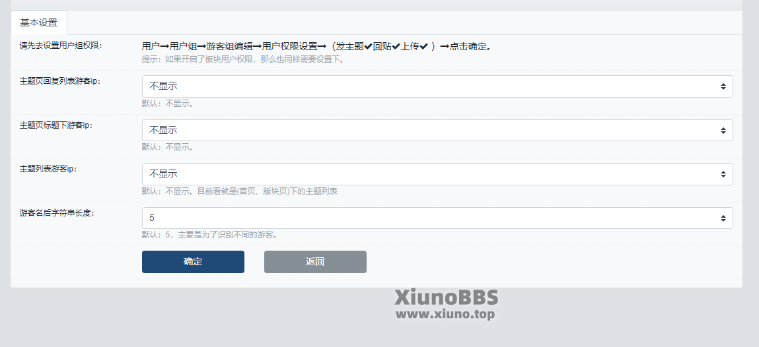The width and height of the screenshot is (759, 347).
Task: Open the 基本设置 tab
Action: point(39,22)
